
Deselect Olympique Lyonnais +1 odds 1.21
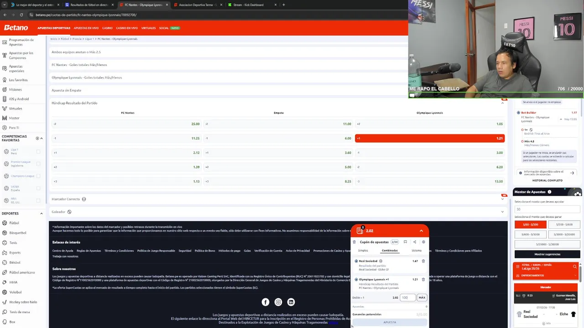pos(430,138)
